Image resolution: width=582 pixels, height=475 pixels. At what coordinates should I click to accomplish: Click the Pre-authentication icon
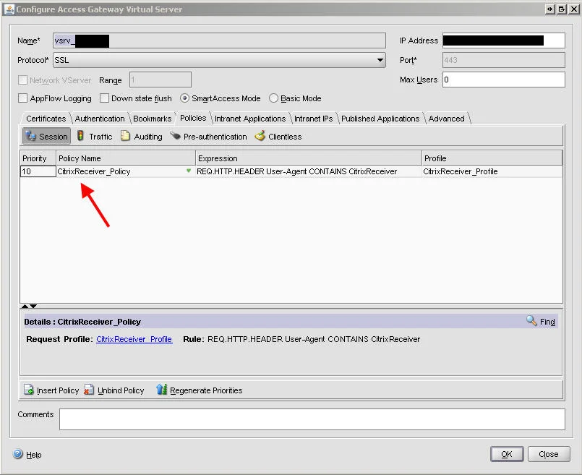coord(175,136)
